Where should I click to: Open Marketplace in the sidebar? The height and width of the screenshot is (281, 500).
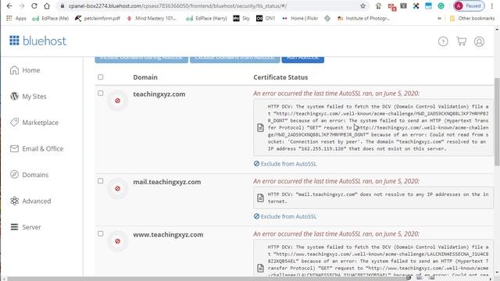click(34, 123)
